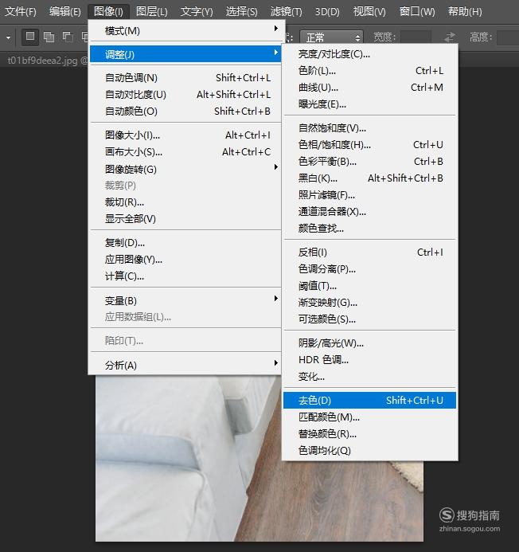Image resolution: width=519 pixels, height=552 pixels.
Task: Open 计算(C) dialog
Action: 185,276
